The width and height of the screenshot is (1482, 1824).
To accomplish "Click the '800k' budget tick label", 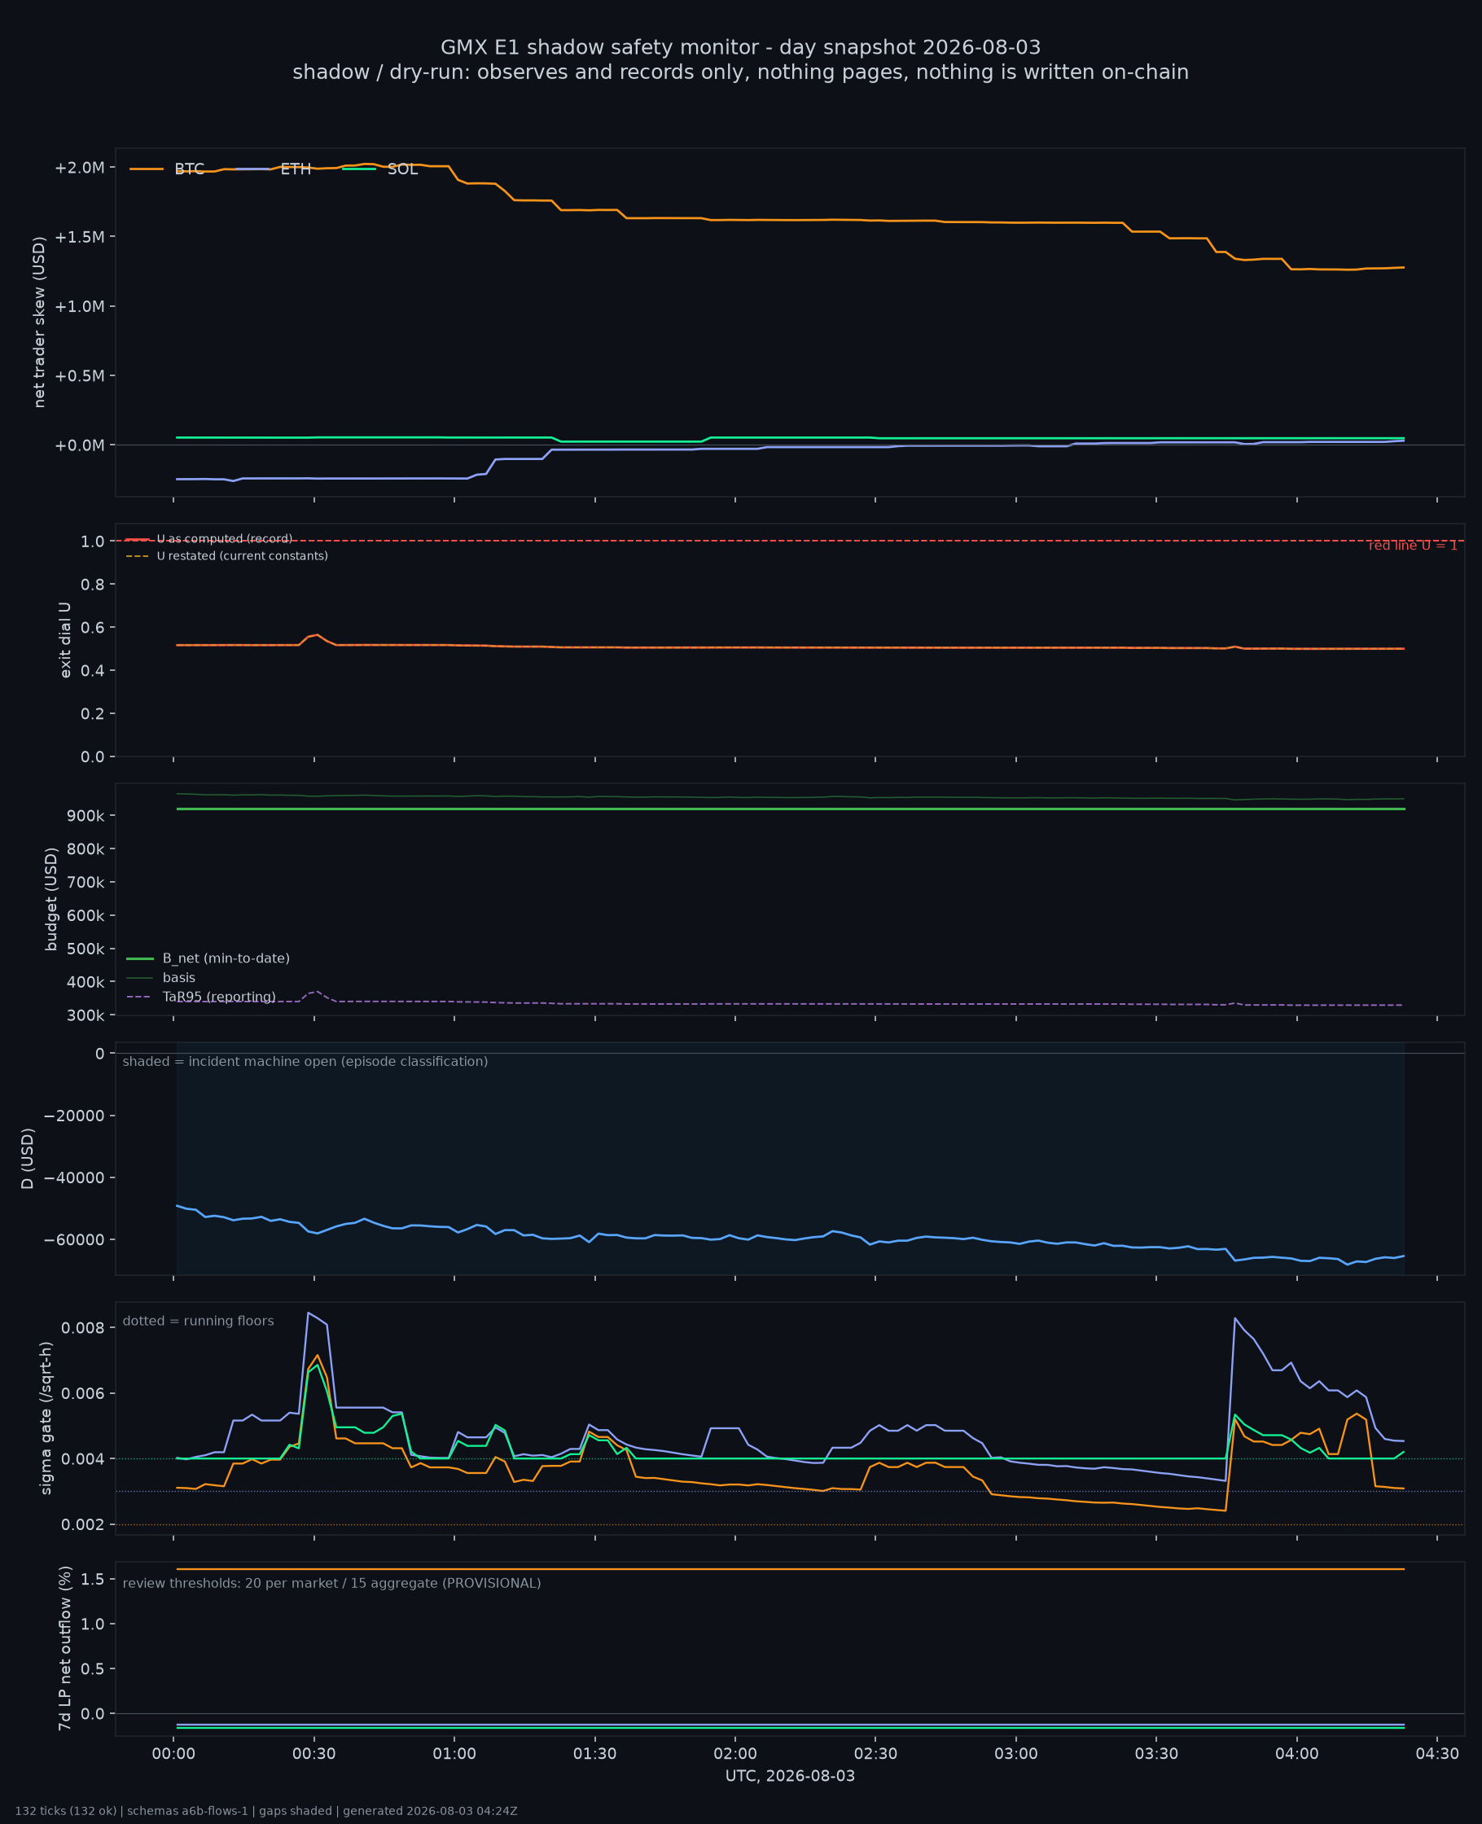I will [x=85, y=849].
